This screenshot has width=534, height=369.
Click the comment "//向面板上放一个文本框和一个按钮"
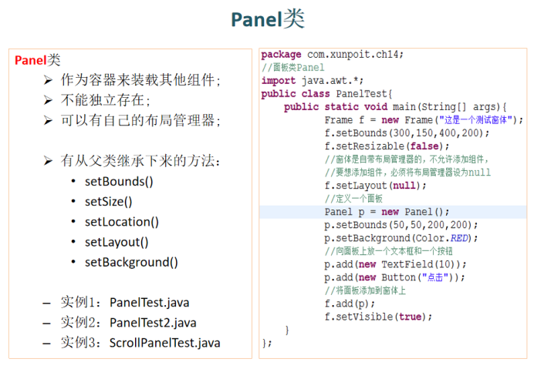click(389, 251)
